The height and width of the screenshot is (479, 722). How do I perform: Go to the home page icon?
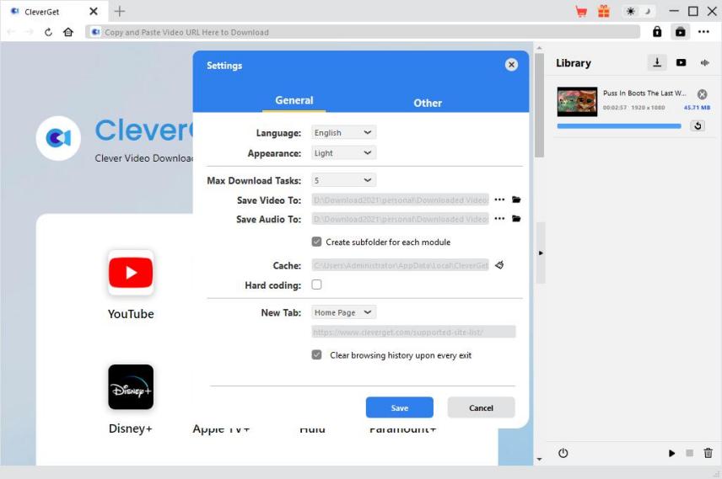click(x=68, y=32)
